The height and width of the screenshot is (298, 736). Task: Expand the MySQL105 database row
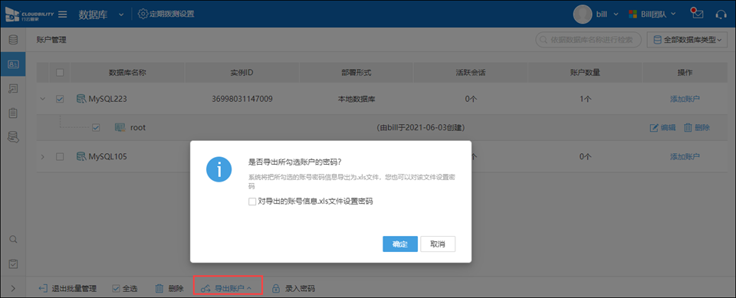[x=43, y=156]
